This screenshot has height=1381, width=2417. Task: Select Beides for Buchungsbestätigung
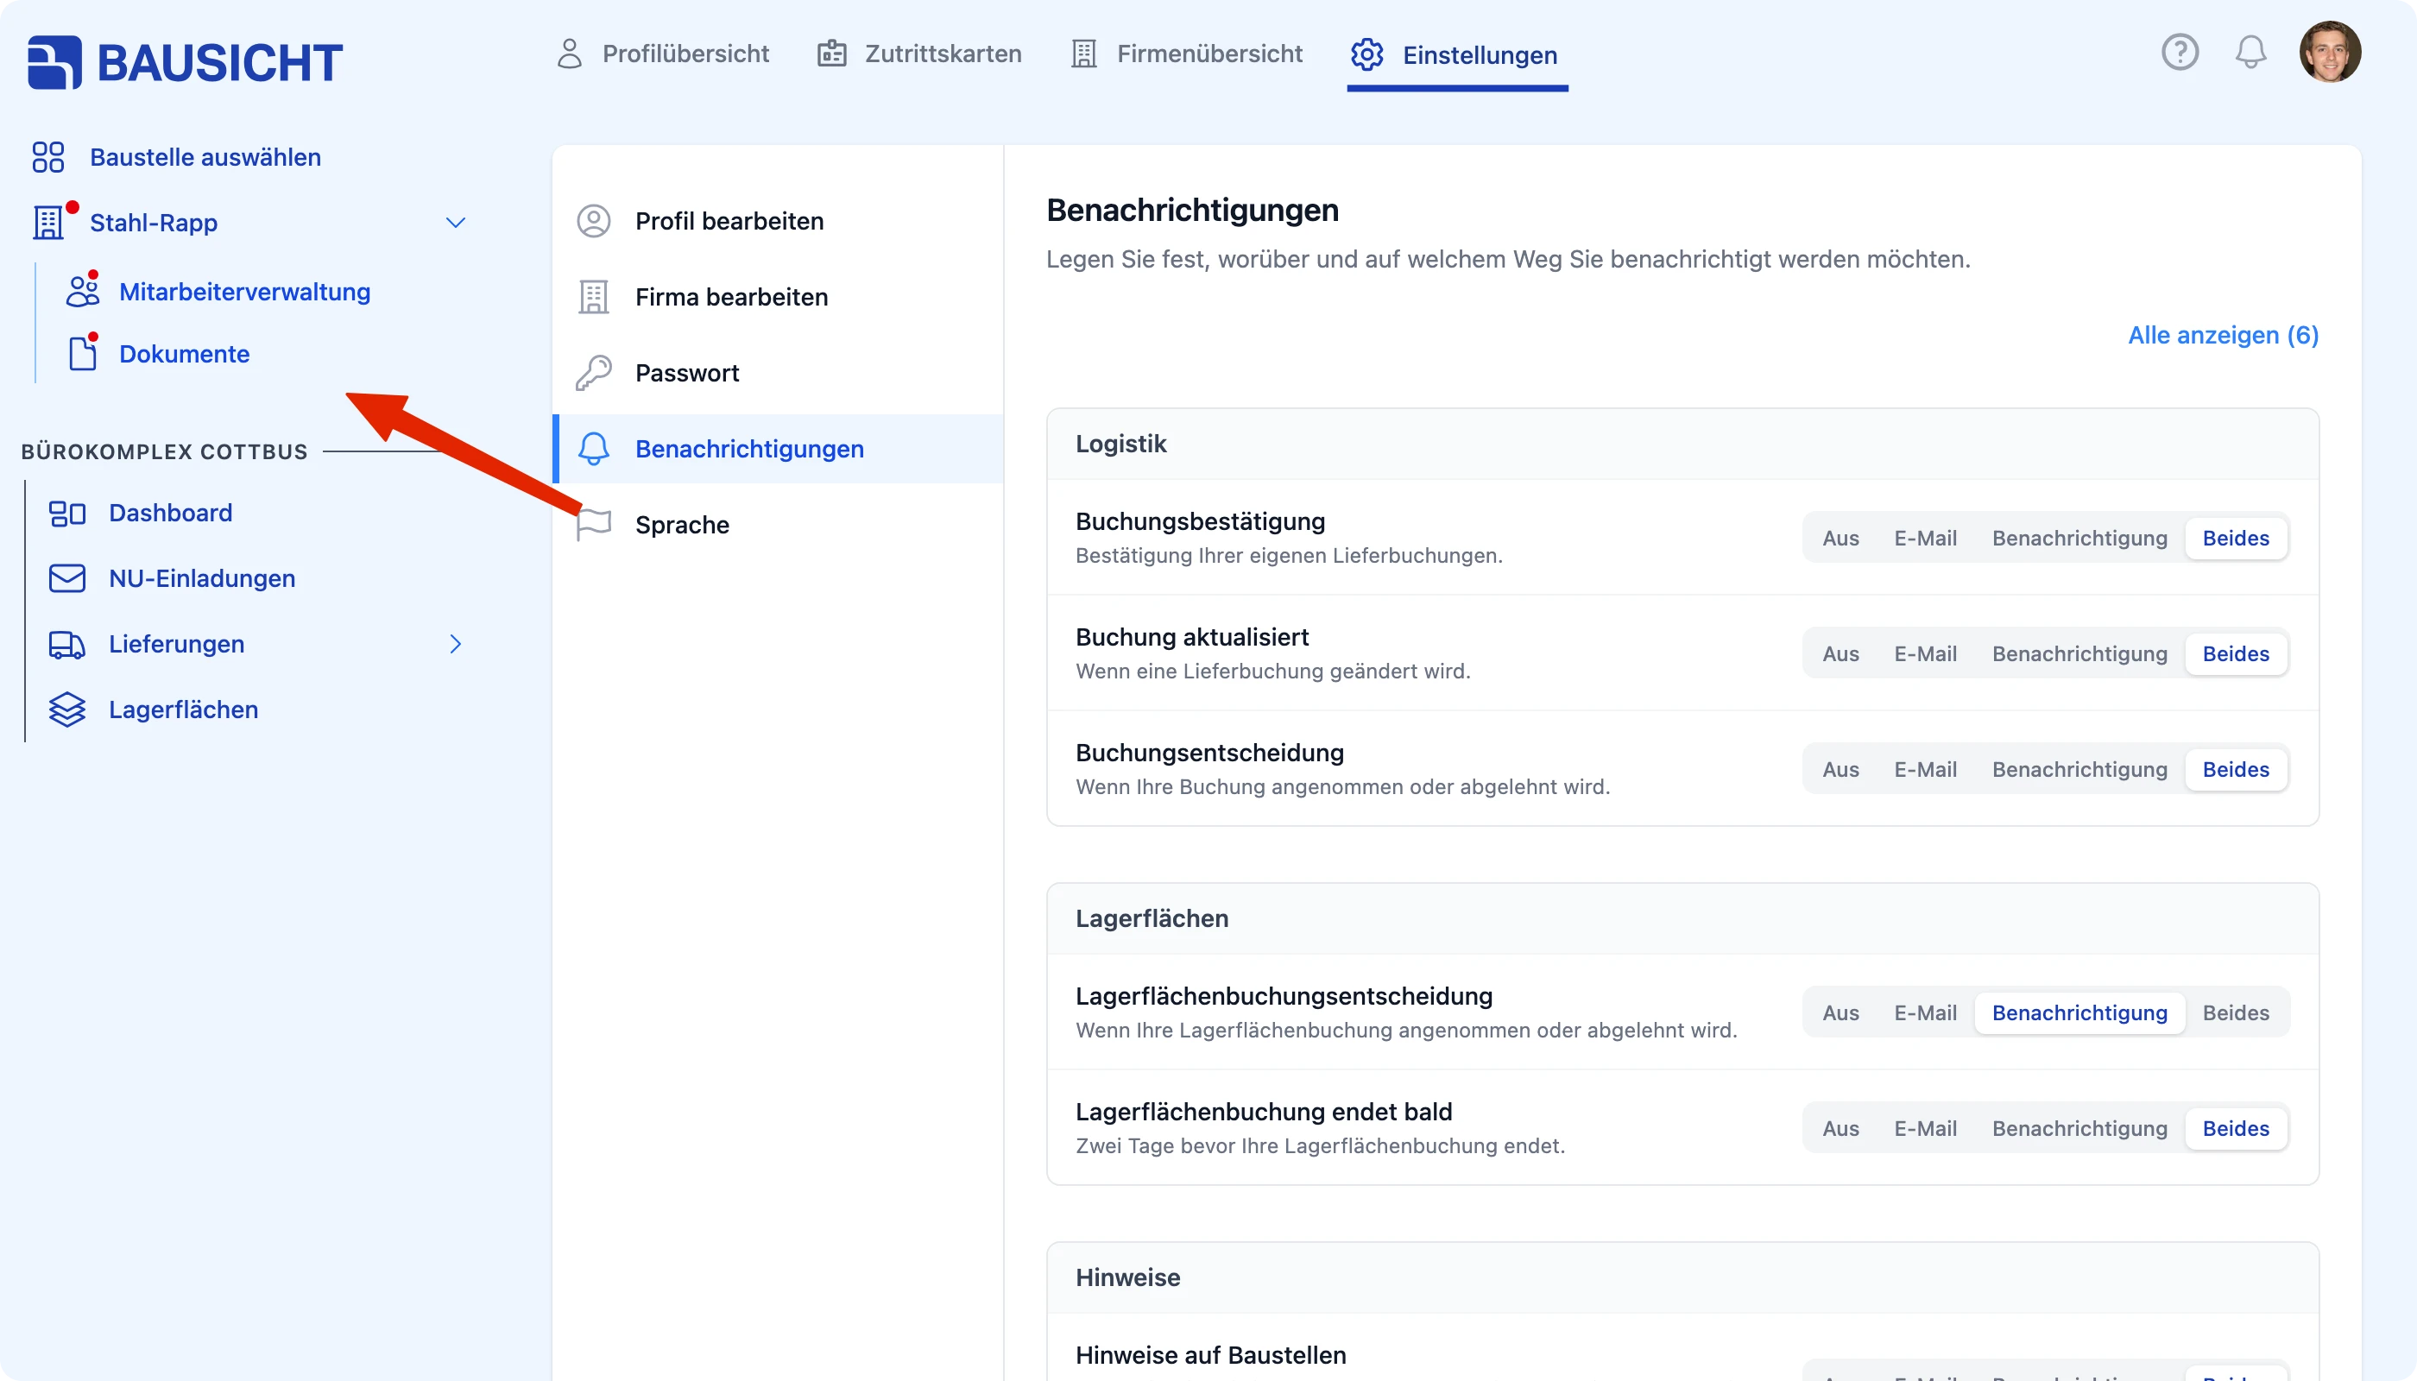point(2236,538)
